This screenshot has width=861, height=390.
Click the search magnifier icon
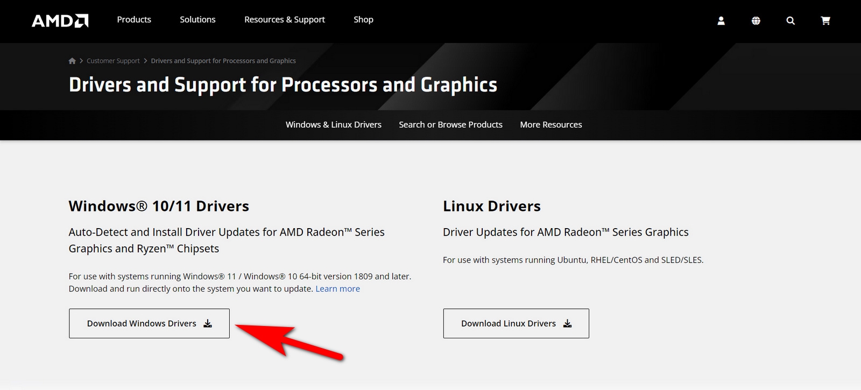click(x=790, y=20)
